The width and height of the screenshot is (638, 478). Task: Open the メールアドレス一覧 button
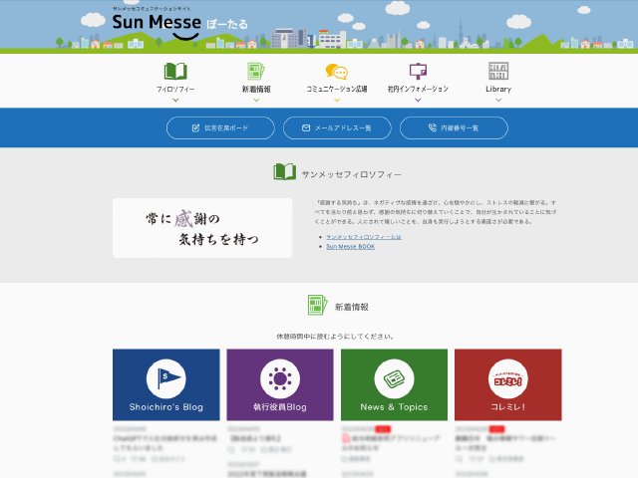(337, 128)
